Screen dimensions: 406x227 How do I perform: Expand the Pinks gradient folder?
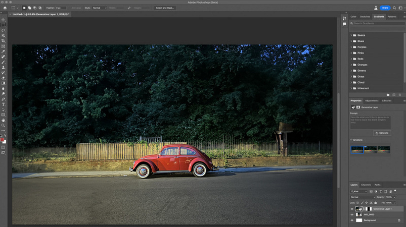[x=351, y=53]
